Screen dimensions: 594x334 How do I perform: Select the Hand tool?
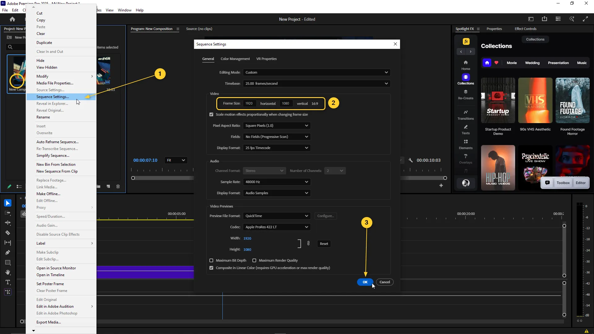[8, 272]
